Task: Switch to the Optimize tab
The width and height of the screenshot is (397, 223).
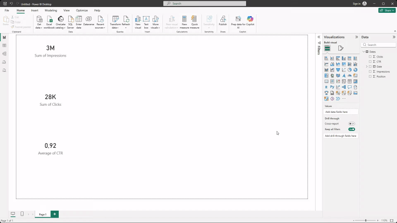Action: [x=82, y=10]
